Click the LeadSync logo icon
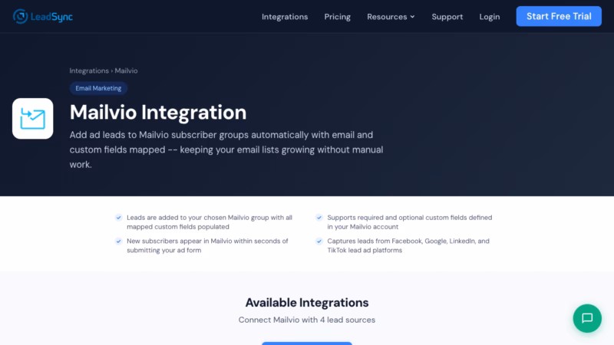The width and height of the screenshot is (614, 345). click(x=20, y=16)
